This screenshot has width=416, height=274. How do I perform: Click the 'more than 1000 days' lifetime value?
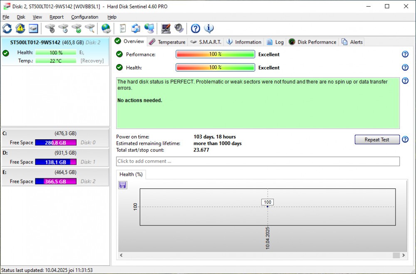coord(218,143)
